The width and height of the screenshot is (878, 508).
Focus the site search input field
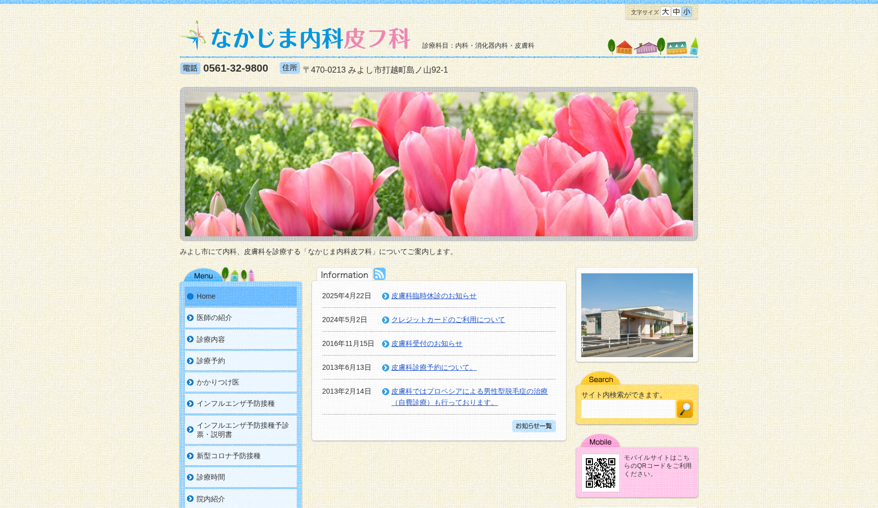coord(628,409)
